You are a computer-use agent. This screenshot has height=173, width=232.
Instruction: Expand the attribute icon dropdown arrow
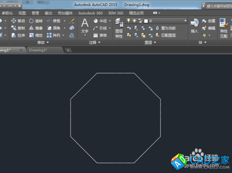209,35
